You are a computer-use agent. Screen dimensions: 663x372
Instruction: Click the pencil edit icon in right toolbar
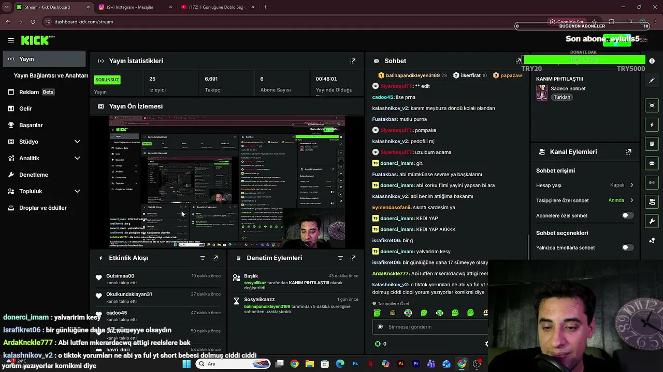(652, 81)
